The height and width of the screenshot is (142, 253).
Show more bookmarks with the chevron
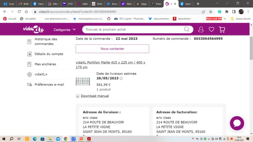coord(225,19)
